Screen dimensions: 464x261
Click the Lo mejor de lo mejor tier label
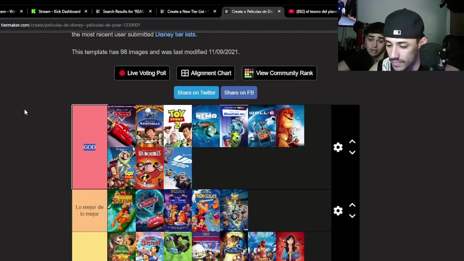tap(90, 211)
